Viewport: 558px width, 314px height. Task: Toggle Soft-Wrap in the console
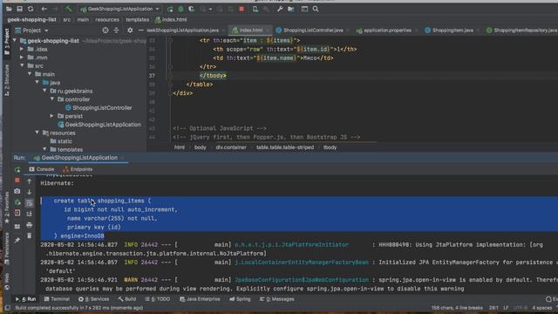[29, 203]
